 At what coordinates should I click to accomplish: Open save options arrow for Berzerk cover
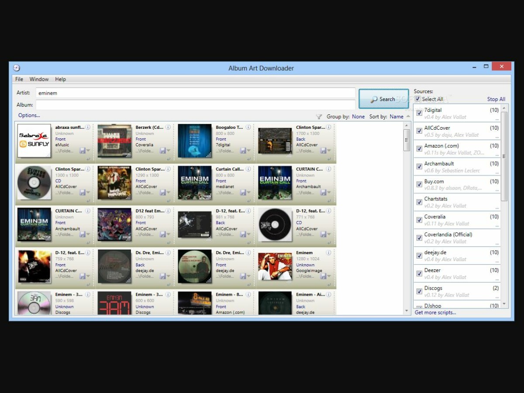pos(169,151)
